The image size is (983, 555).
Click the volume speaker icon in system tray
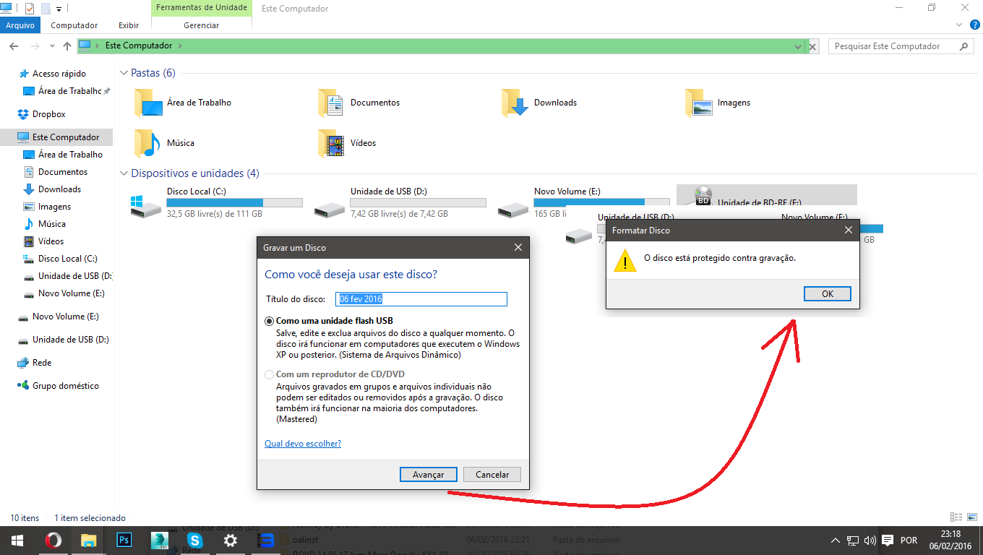point(870,541)
